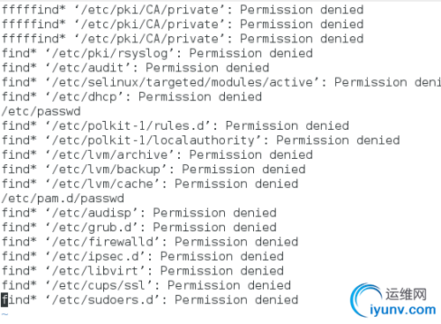Click the /etc/audisp error line
This screenshot has width=441, height=324.
139,213
